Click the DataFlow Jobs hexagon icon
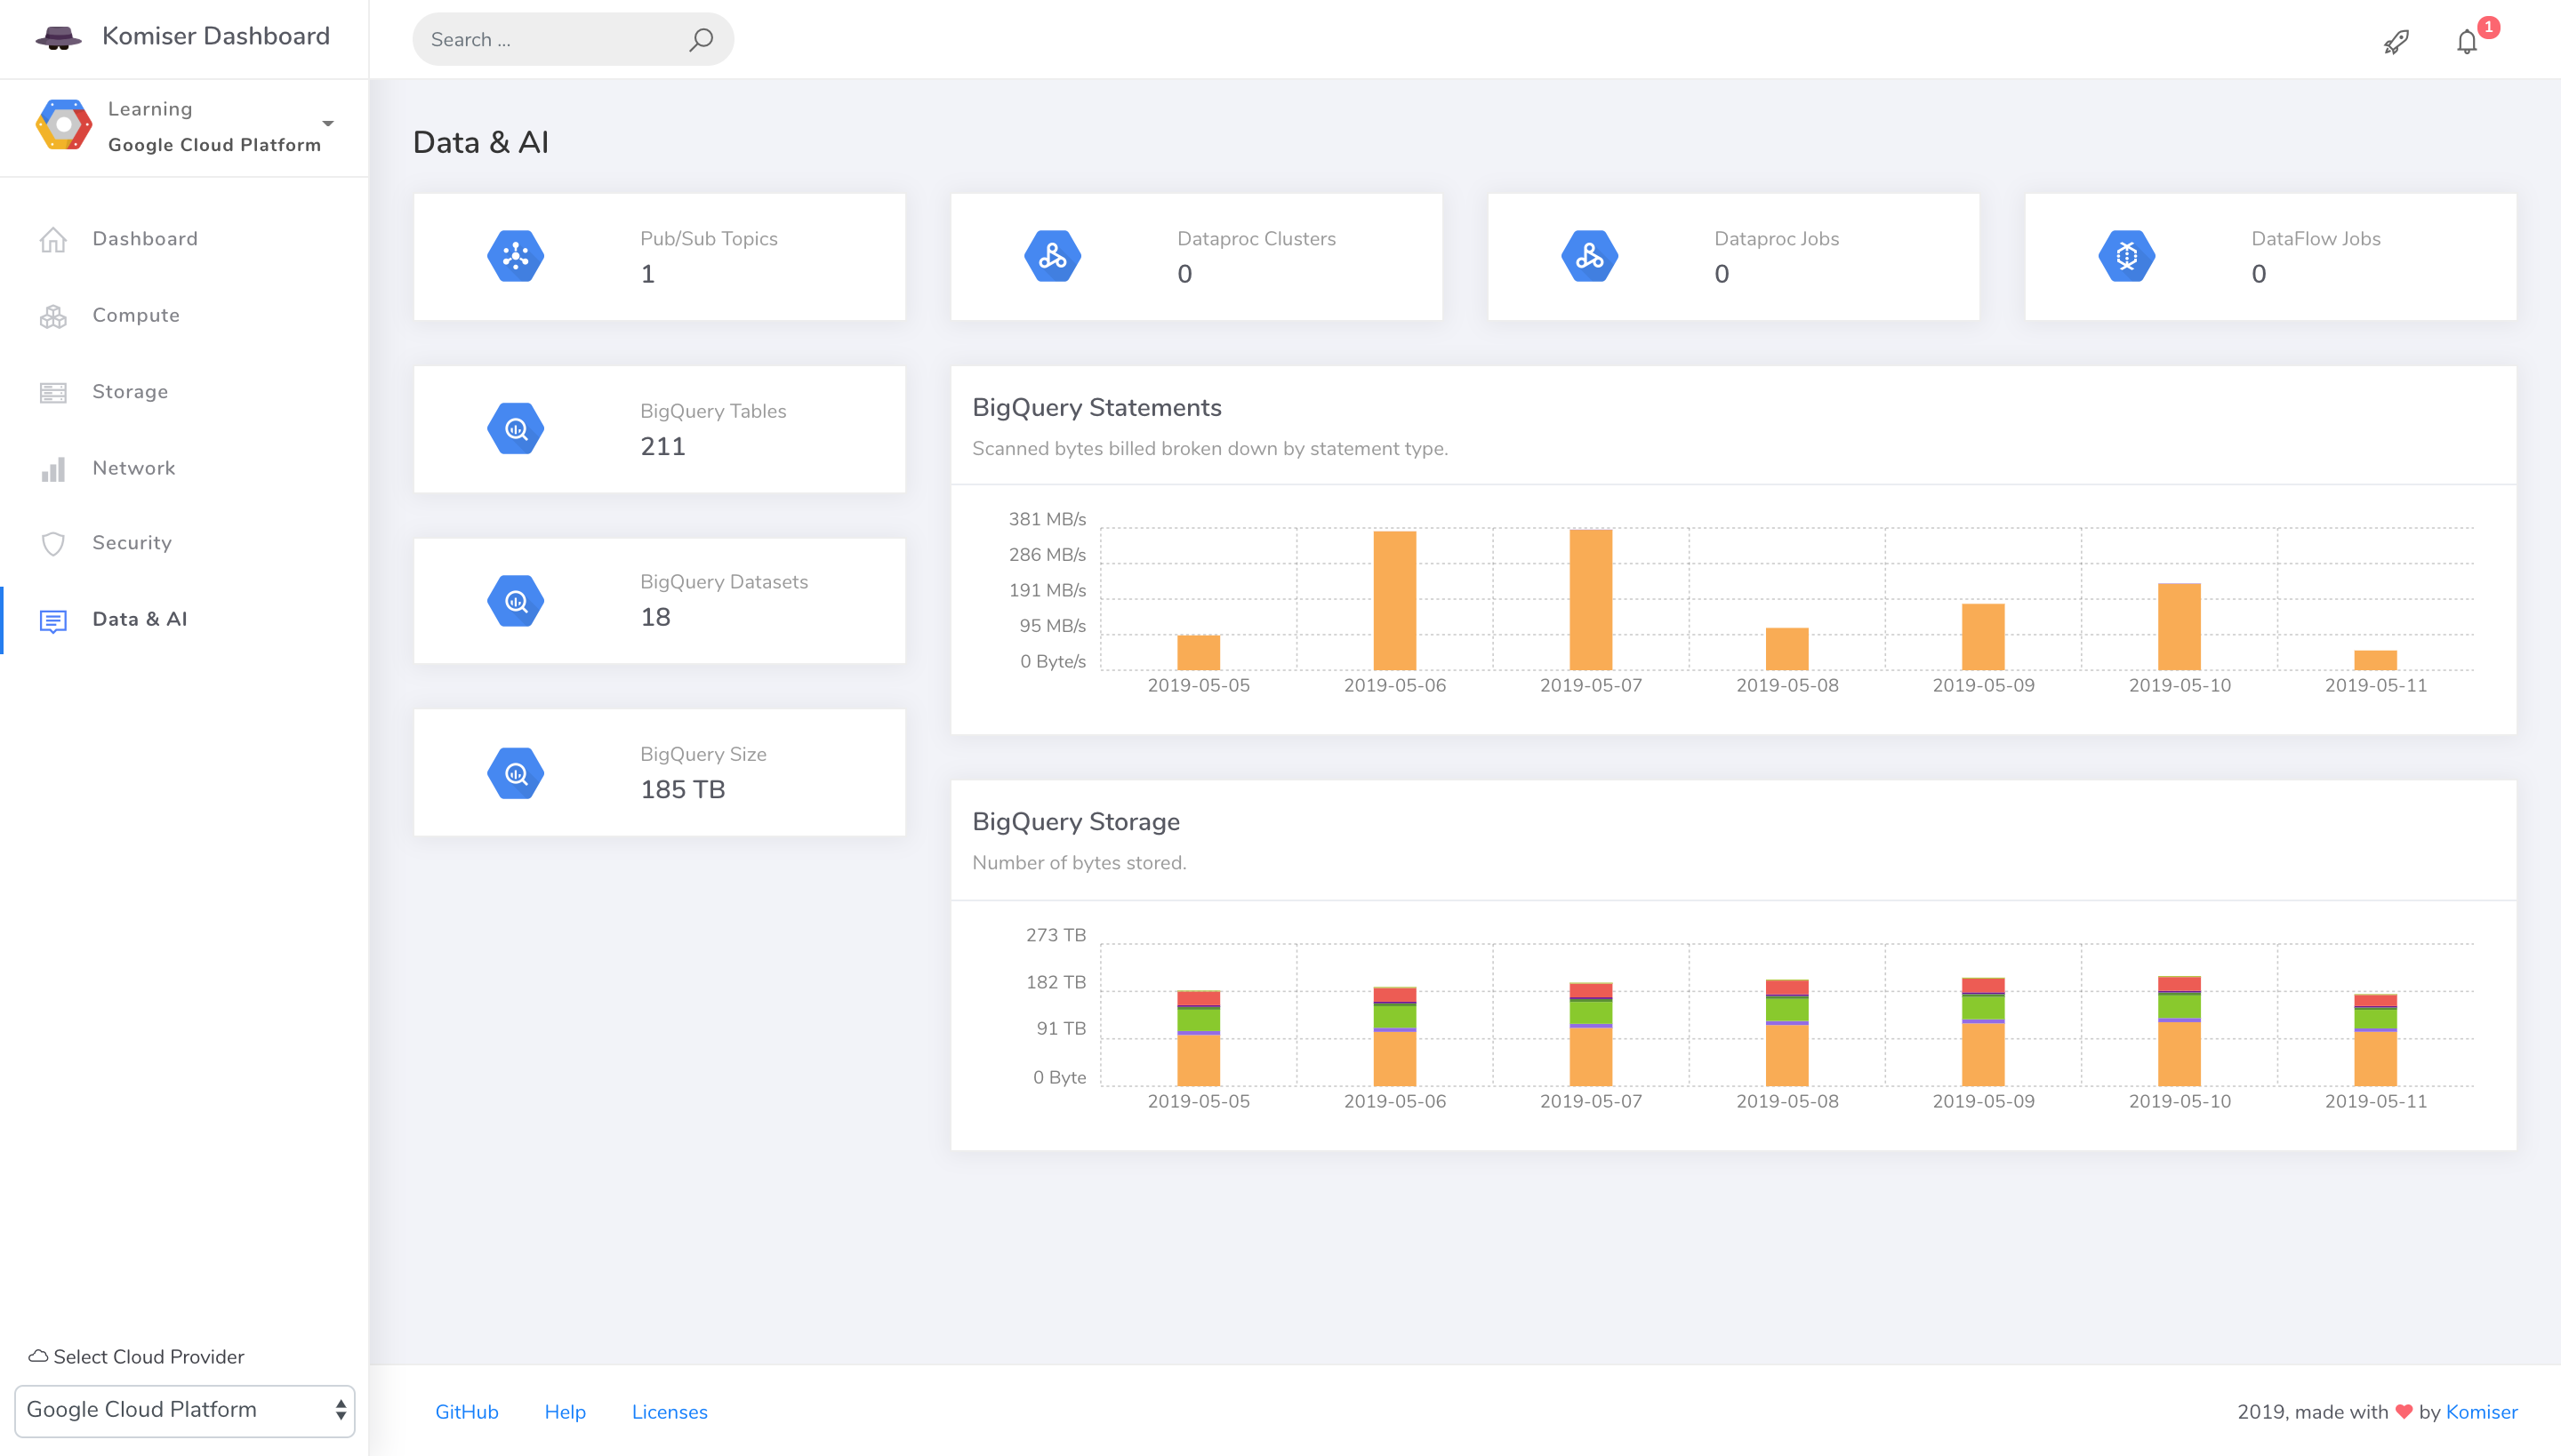The height and width of the screenshot is (1456, 2561). (x=2126, y=256)
